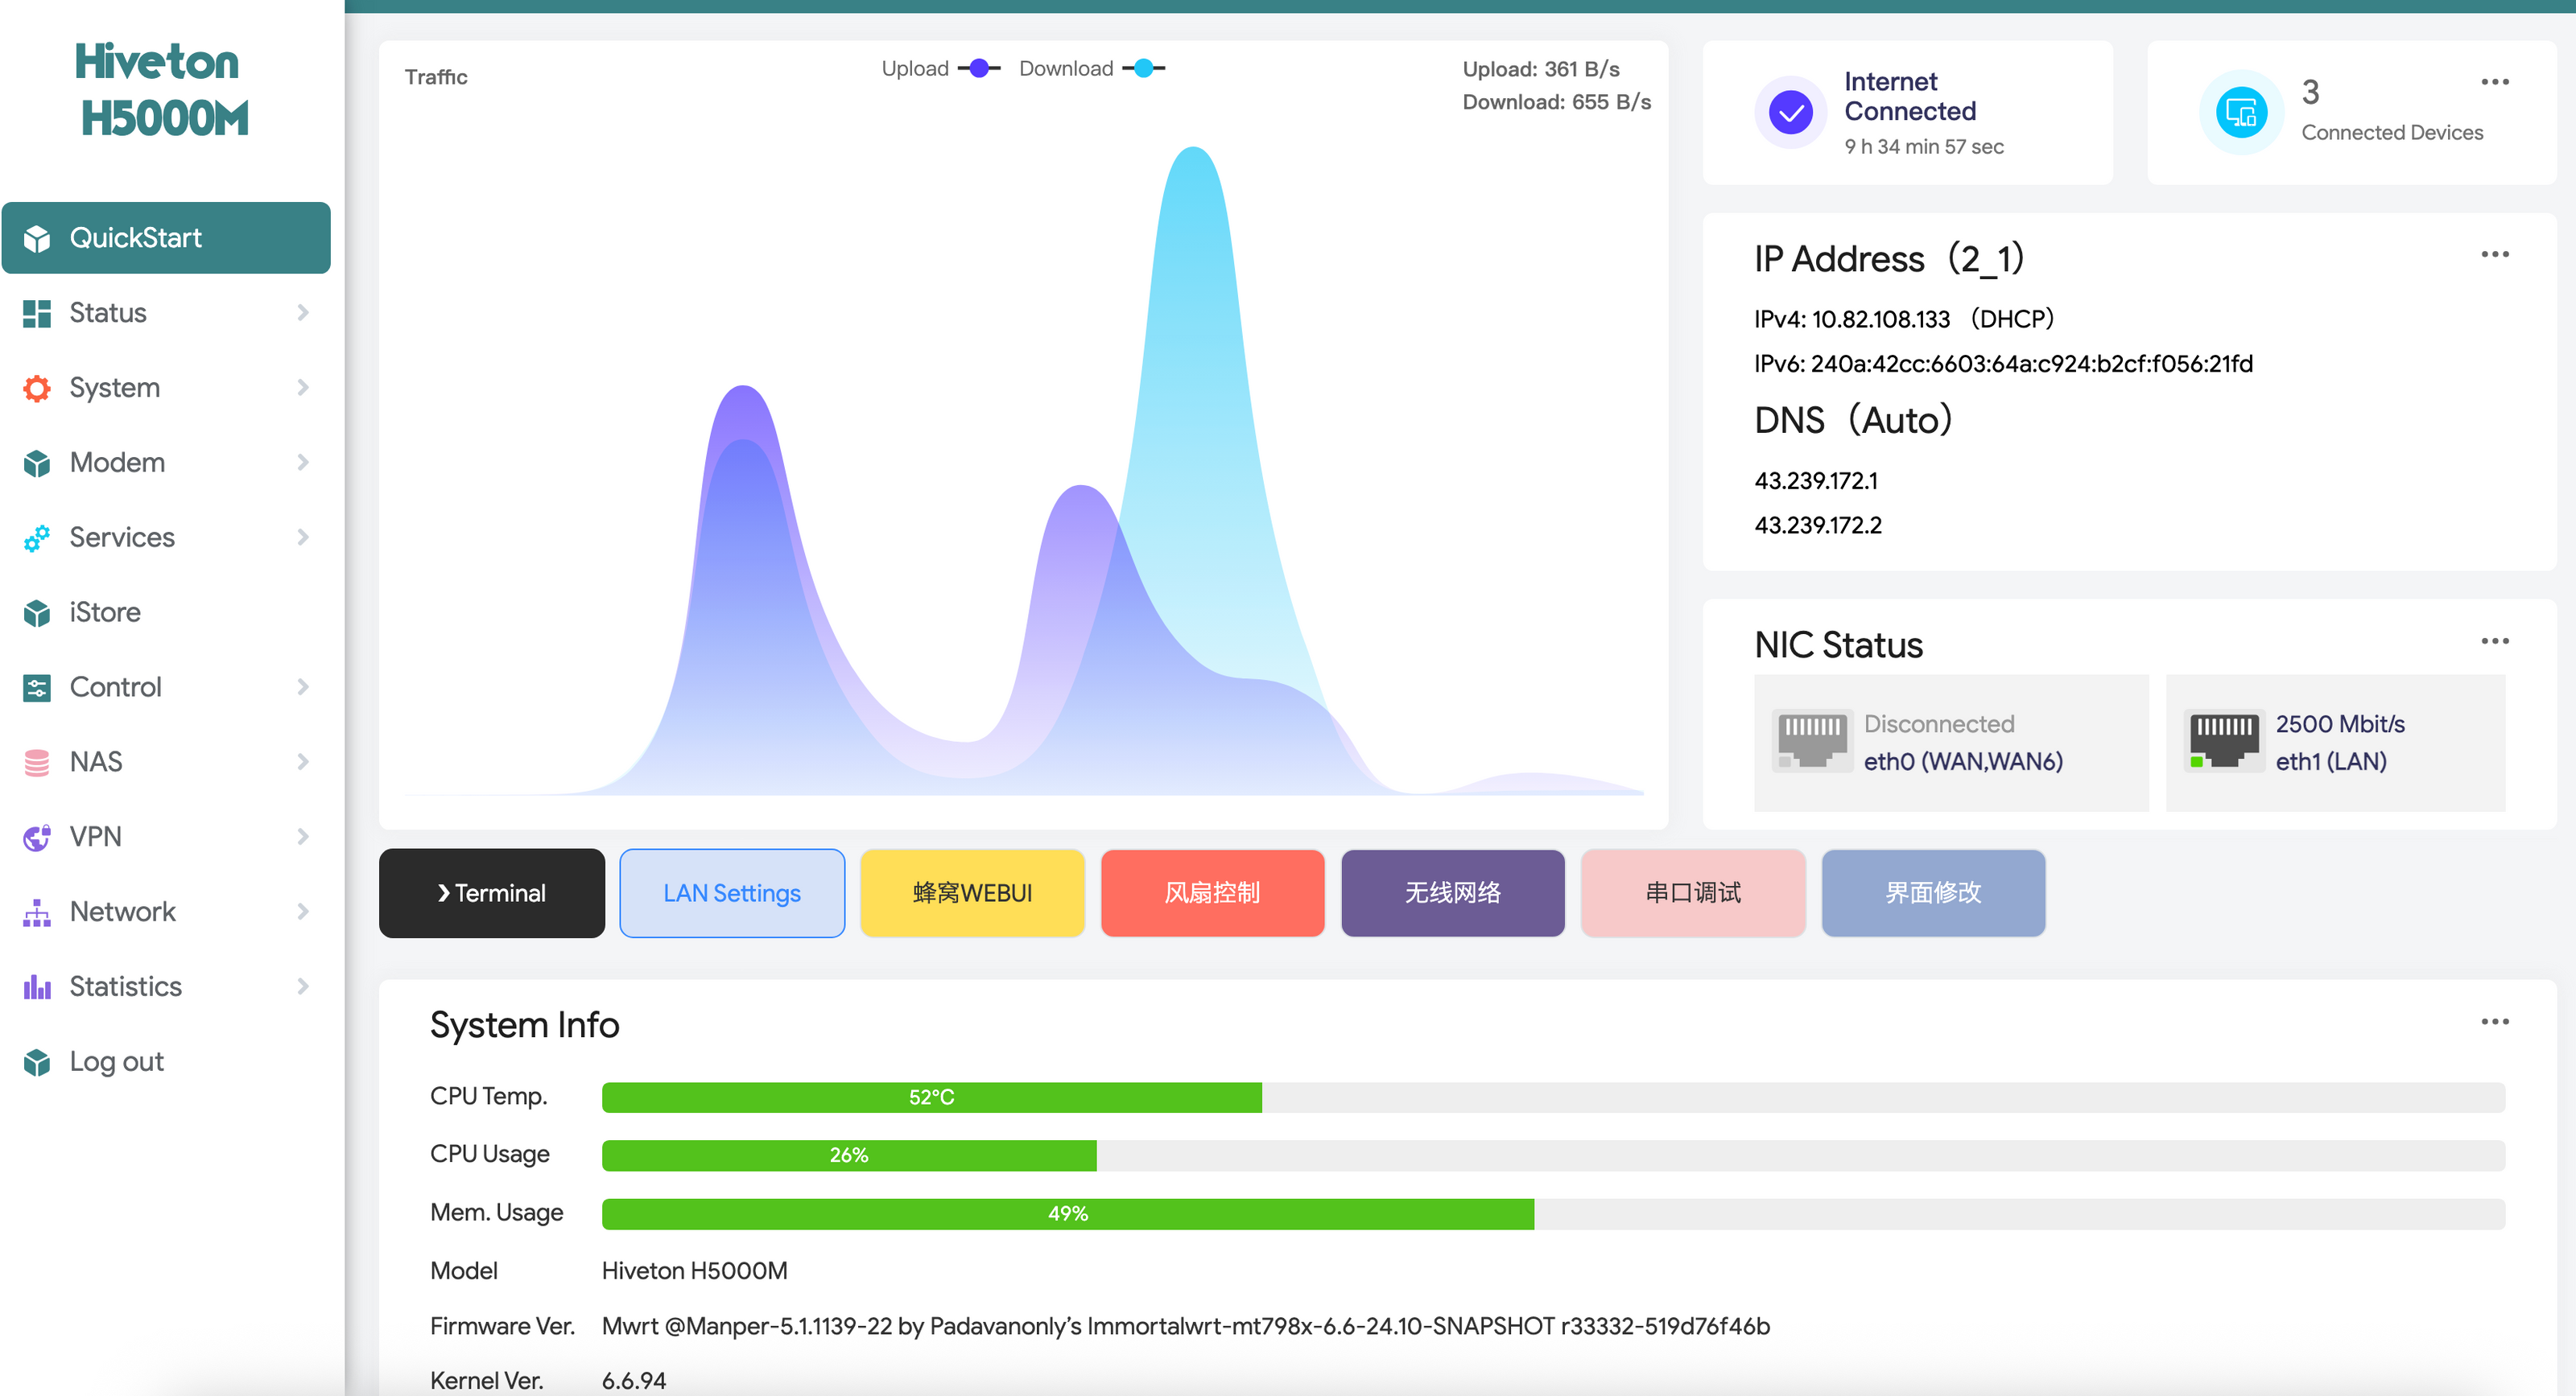This screenshot has height=1396, width=2576.
Task: Select the QuickStart menu item
Action: pos(166,238)
